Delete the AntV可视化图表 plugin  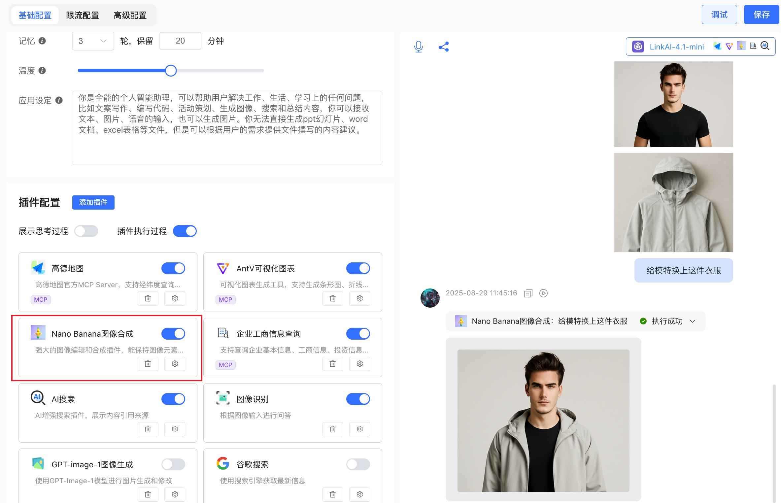(333, 298)
